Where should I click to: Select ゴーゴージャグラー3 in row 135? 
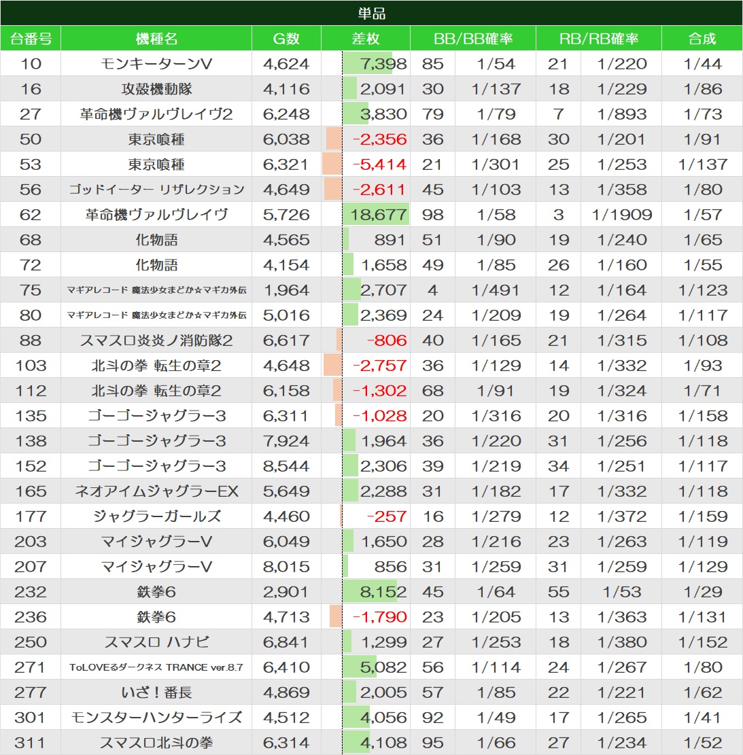[156, 415]
